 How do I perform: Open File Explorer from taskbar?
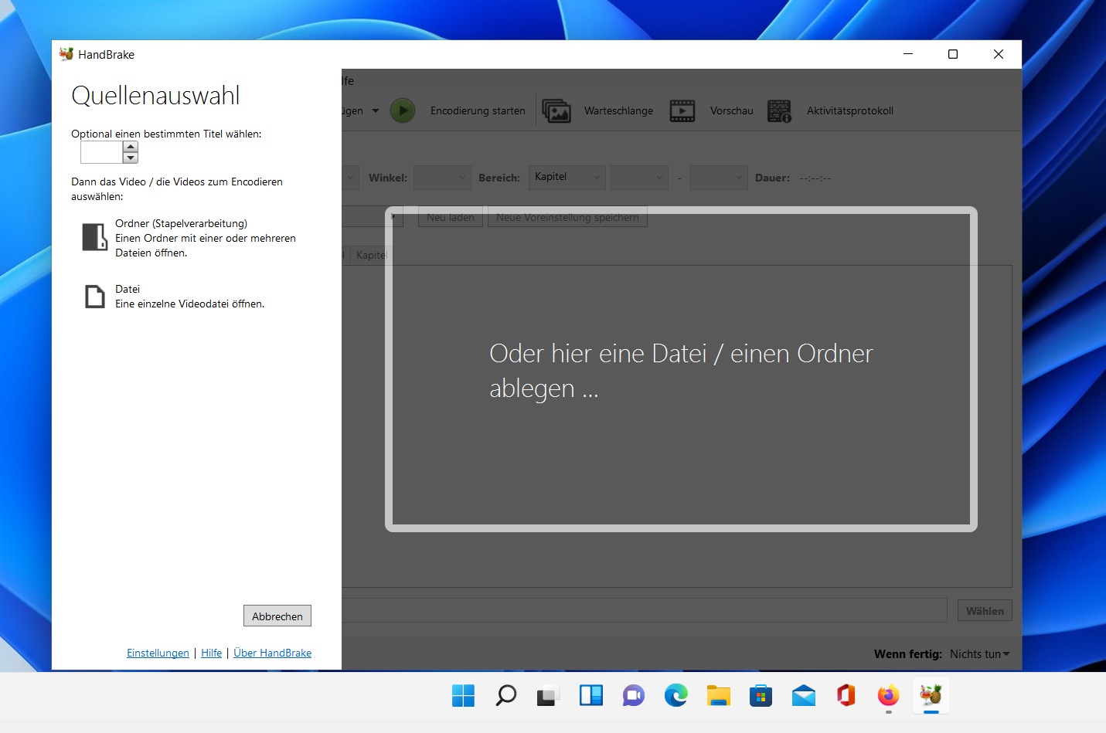(719, 696)
